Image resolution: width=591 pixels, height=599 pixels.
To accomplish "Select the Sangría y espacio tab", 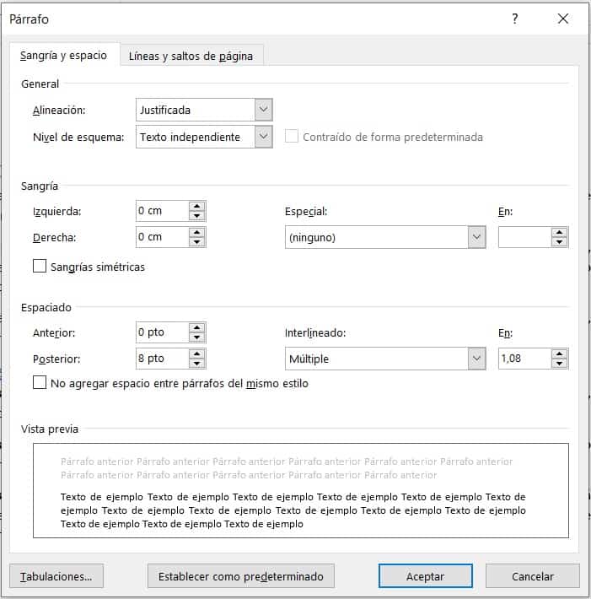I will (x=63, y=56).
